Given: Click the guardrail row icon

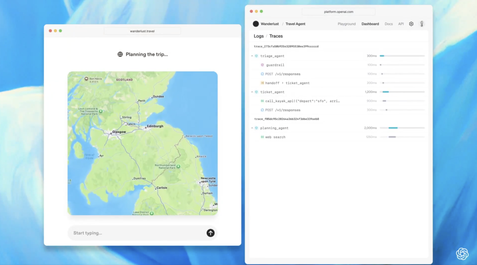Looking at the screenshot, I should 262,65.
